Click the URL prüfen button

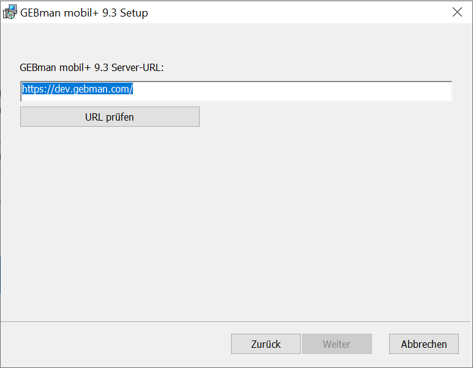coord(110,116)
